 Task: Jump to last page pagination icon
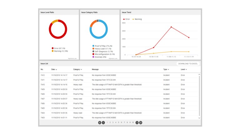click(141, 122)
